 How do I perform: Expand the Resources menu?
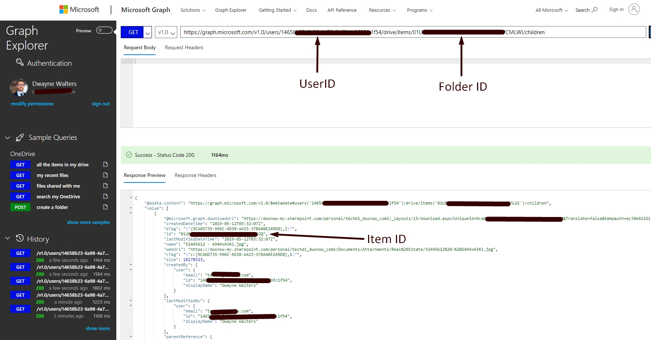point(382,10)
